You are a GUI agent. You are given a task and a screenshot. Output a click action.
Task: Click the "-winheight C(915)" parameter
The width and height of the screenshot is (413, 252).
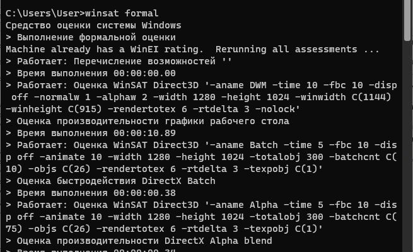[x=50, y=109]
